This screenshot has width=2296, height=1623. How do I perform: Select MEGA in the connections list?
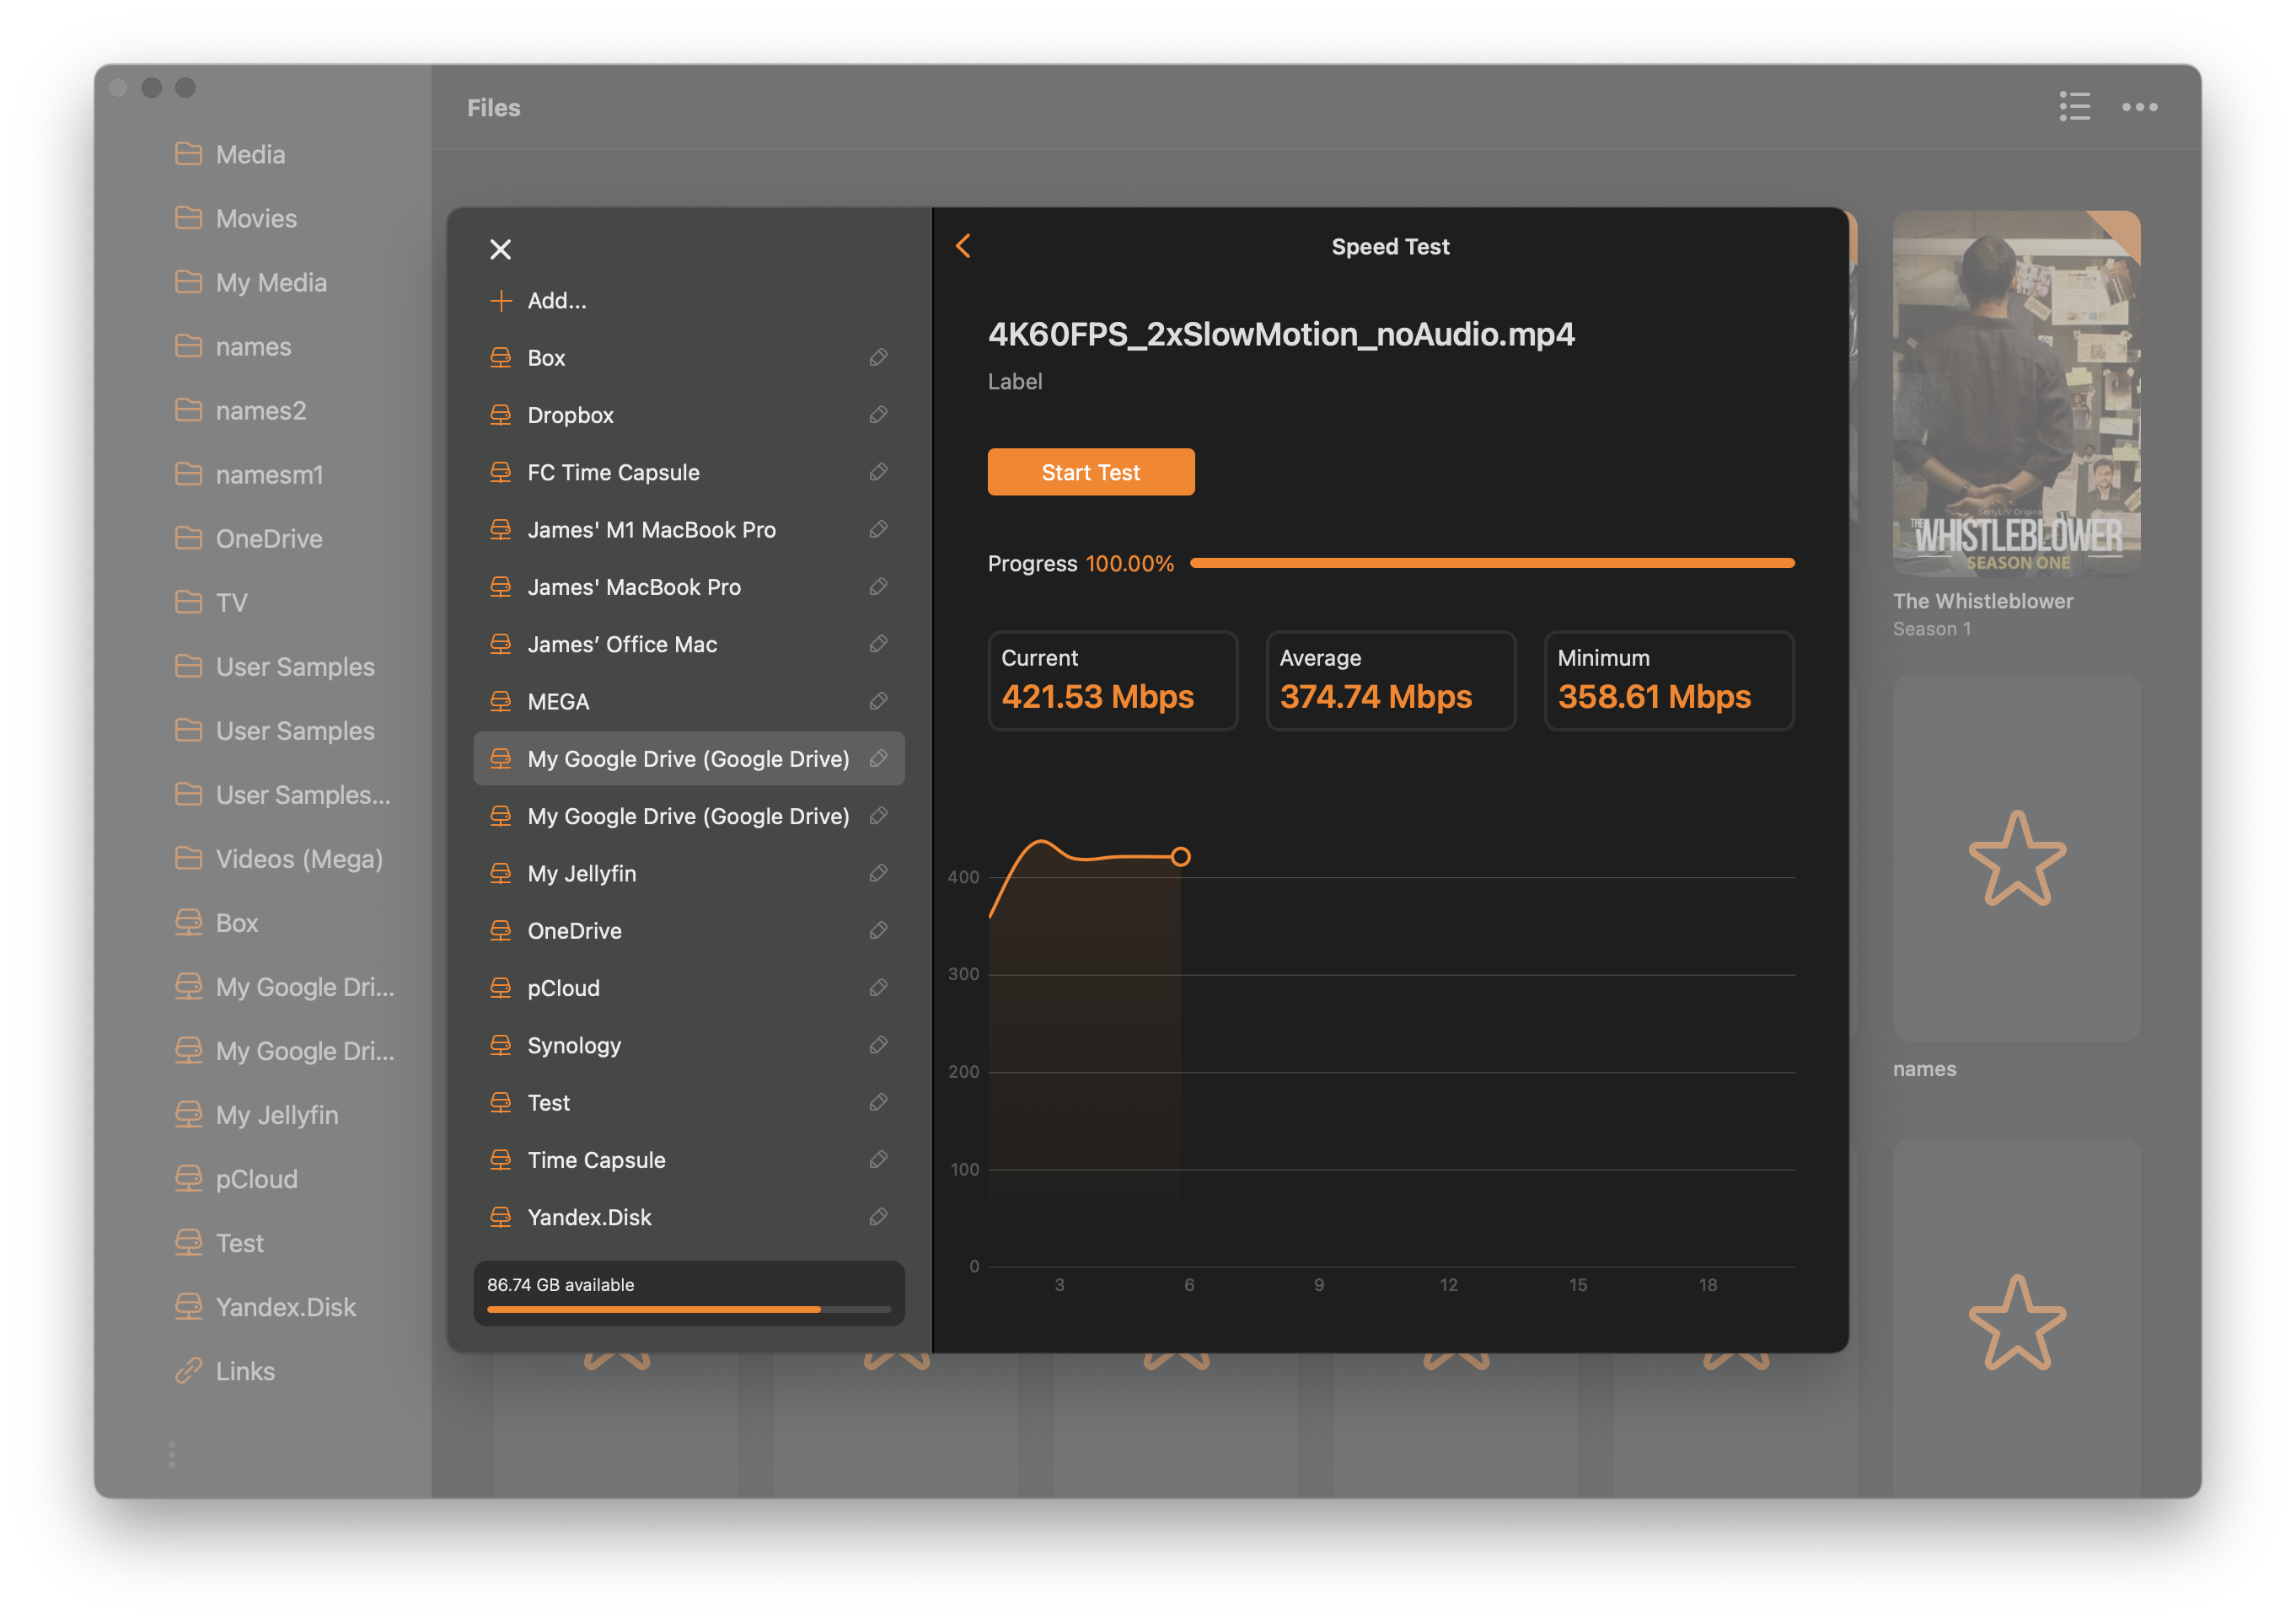559,702
